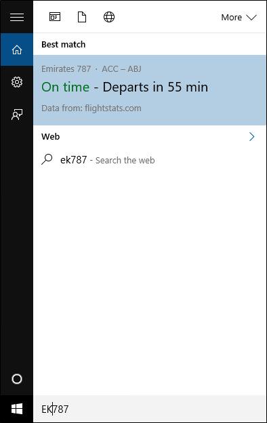Screen dimensions: 267x423
Task: Open the Feedback icon in sidebar
Action: pyautogui.click(x=17, y=115)
